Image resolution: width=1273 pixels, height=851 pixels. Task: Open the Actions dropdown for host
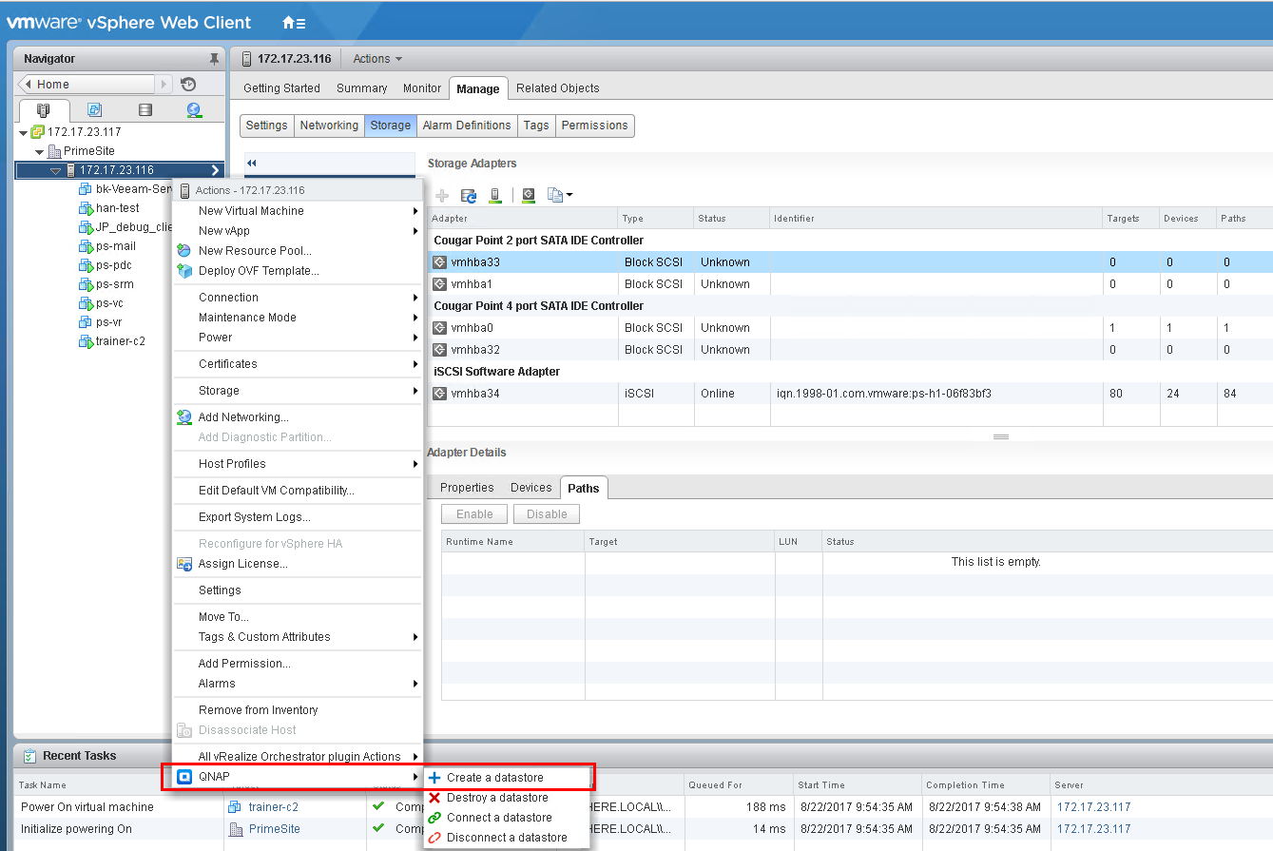point(377,59)
